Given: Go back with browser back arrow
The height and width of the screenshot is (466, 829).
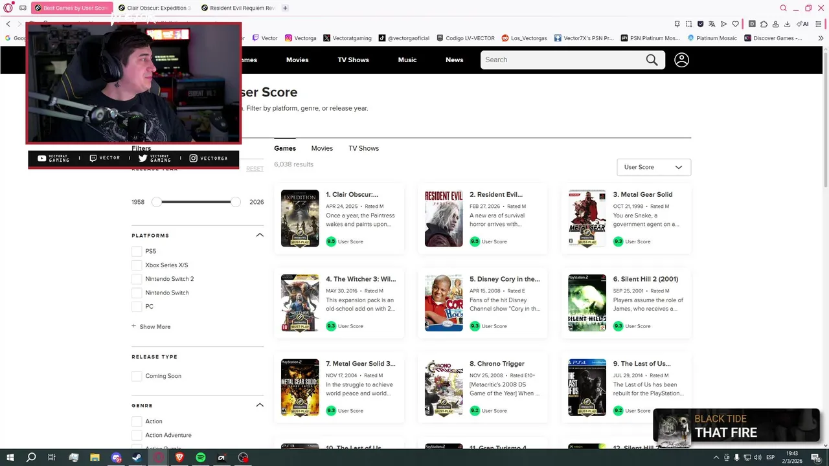Looking at the screenshot, I should pyautogui.click(x=8, y=24).
